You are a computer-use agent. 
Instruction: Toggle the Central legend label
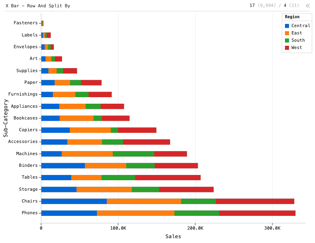[x=301, y=26]
